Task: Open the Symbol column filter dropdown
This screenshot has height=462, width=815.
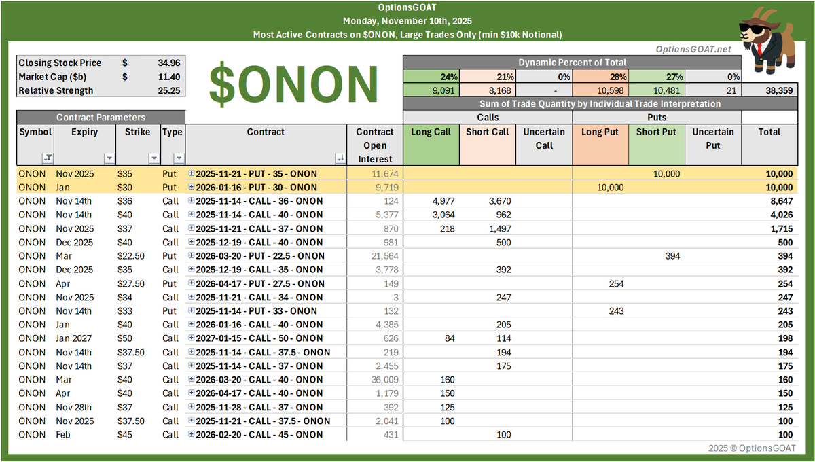Action: pos(48,158)
